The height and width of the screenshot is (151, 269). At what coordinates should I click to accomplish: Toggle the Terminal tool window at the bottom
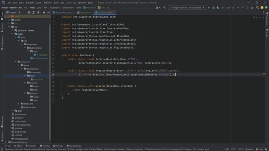45,146
